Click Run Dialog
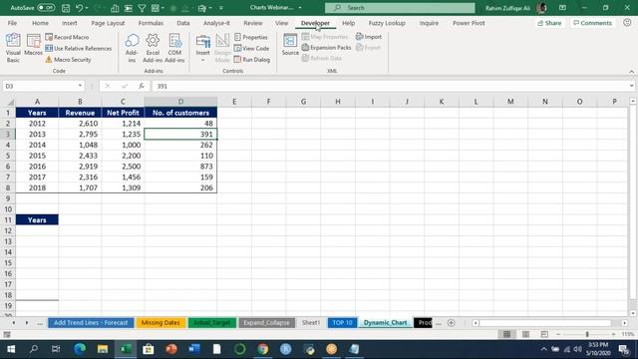 coord(252,60)
